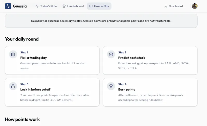Select the How to Play tab
207x126 pixels.
(99, 6)
